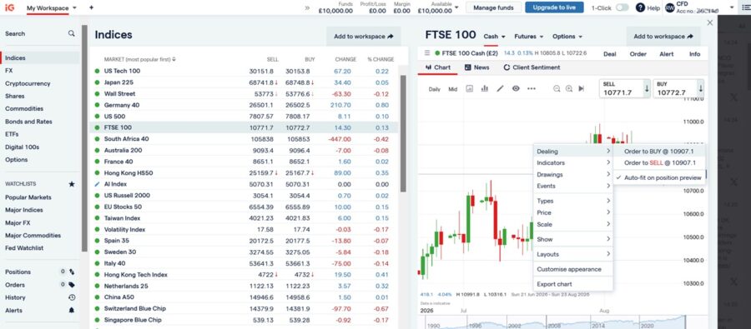Click the Indices list vertical scrollbar
Screen dimensions: 751x329
pos(403,133)
